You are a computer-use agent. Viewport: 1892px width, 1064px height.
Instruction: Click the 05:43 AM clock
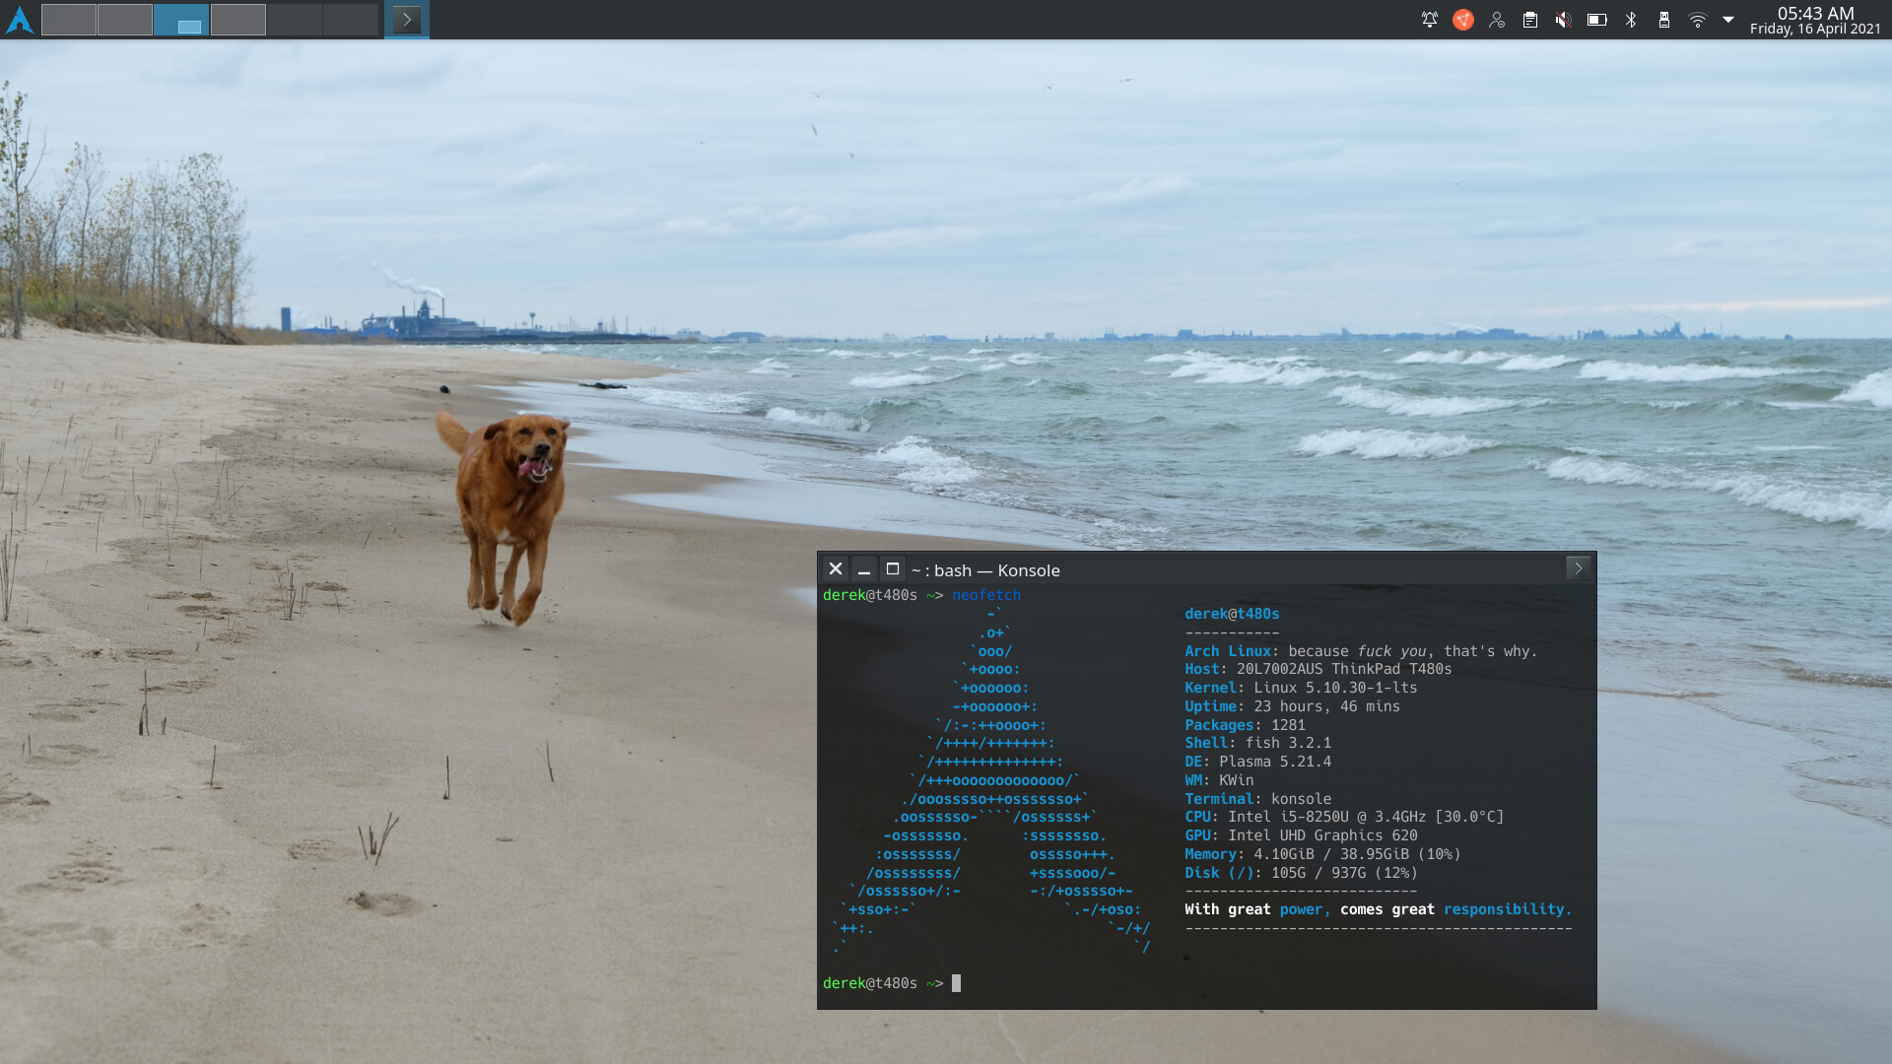(x=1815, y=14)
